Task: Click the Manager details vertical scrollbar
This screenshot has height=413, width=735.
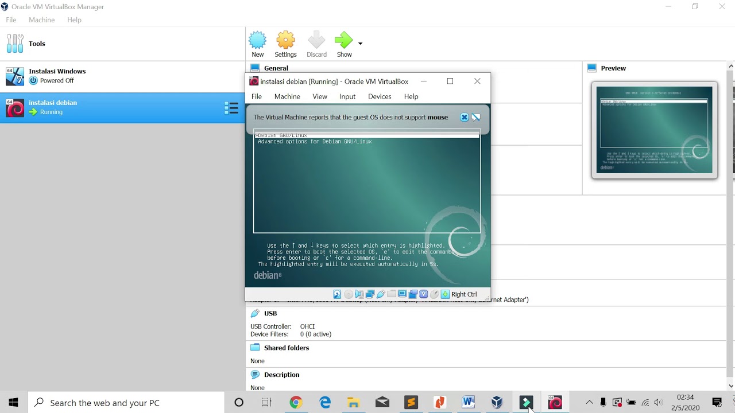Action: [730, 224]
